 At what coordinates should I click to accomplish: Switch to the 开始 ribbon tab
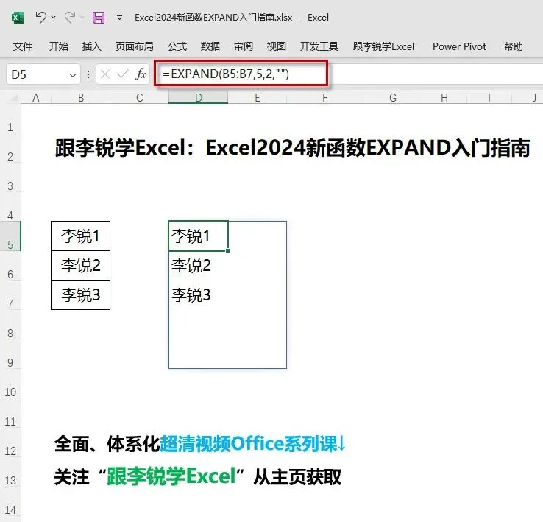tap(58, 46)
